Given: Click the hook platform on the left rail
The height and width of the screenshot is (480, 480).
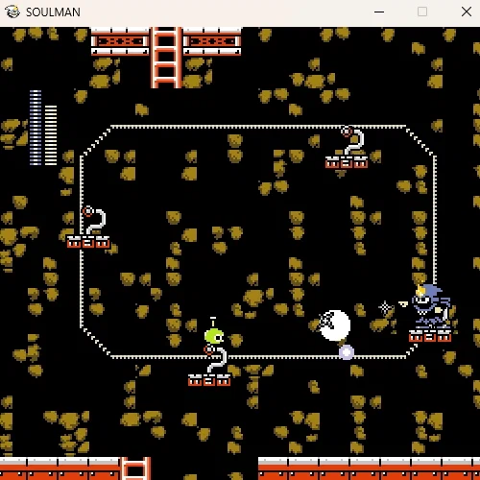Looking at the screenshot, I should click(x=88, y=228).
